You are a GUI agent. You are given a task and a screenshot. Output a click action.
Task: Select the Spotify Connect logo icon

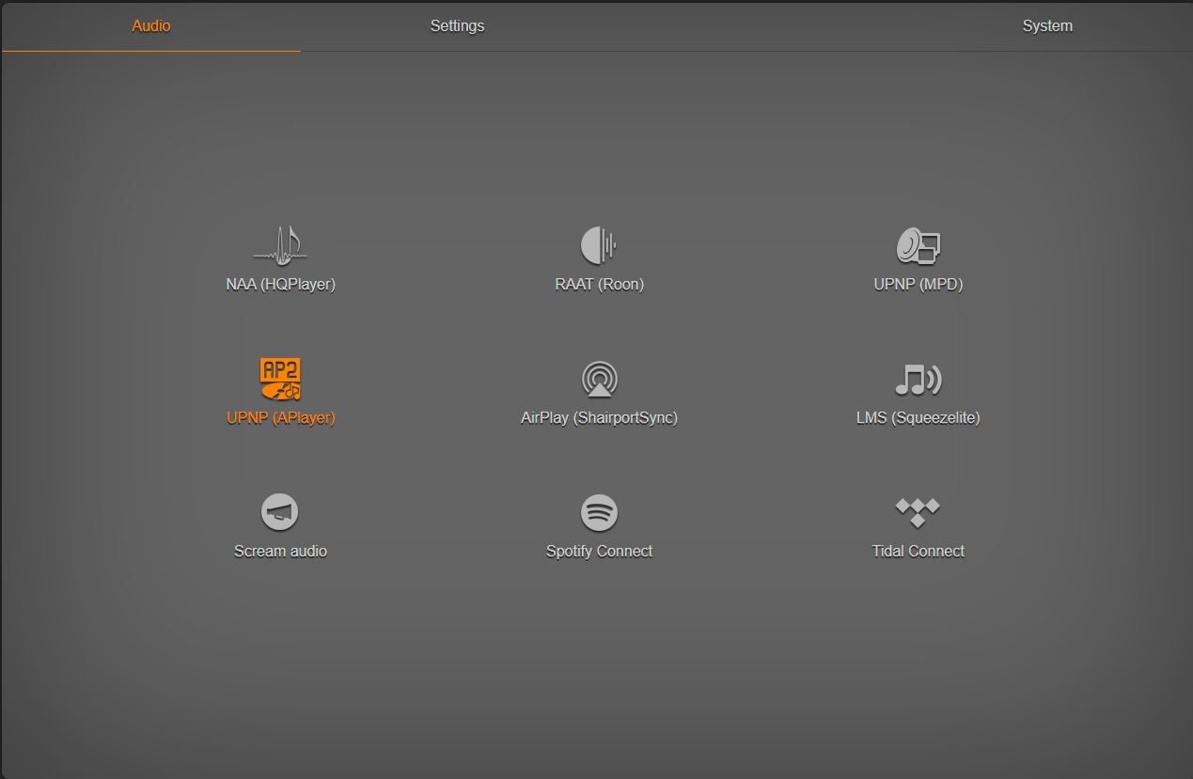pos(599,512)
